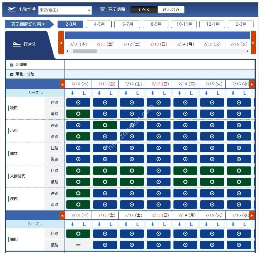Screen dimensions: 261x253
Task: Click the 大館能代 destination label
Action: (18, 176)
